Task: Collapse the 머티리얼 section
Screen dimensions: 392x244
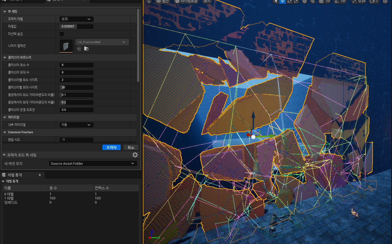Action: tap(5, 117)
